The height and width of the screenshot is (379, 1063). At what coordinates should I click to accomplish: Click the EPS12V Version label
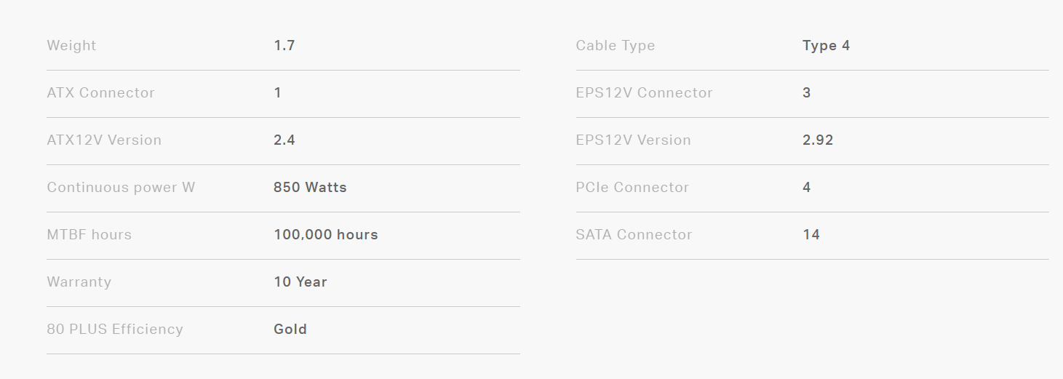[x=633, y=140]
